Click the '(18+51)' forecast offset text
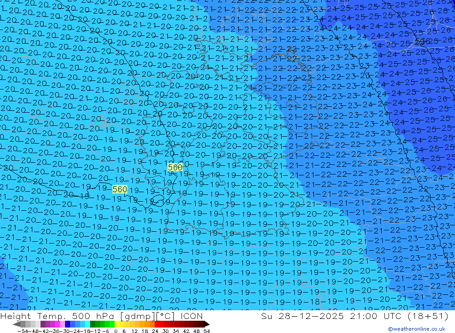The image size is (455, 333). pos(428,316)
